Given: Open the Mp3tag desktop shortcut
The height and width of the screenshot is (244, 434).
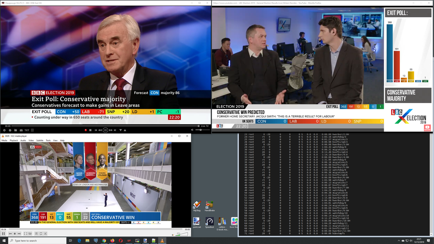Looking at the screenshot, I should pyautogui.click(x=197, y=206).
